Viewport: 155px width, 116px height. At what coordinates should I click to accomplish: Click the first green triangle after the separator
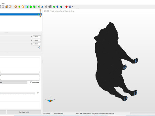click(x=54, y=7)
